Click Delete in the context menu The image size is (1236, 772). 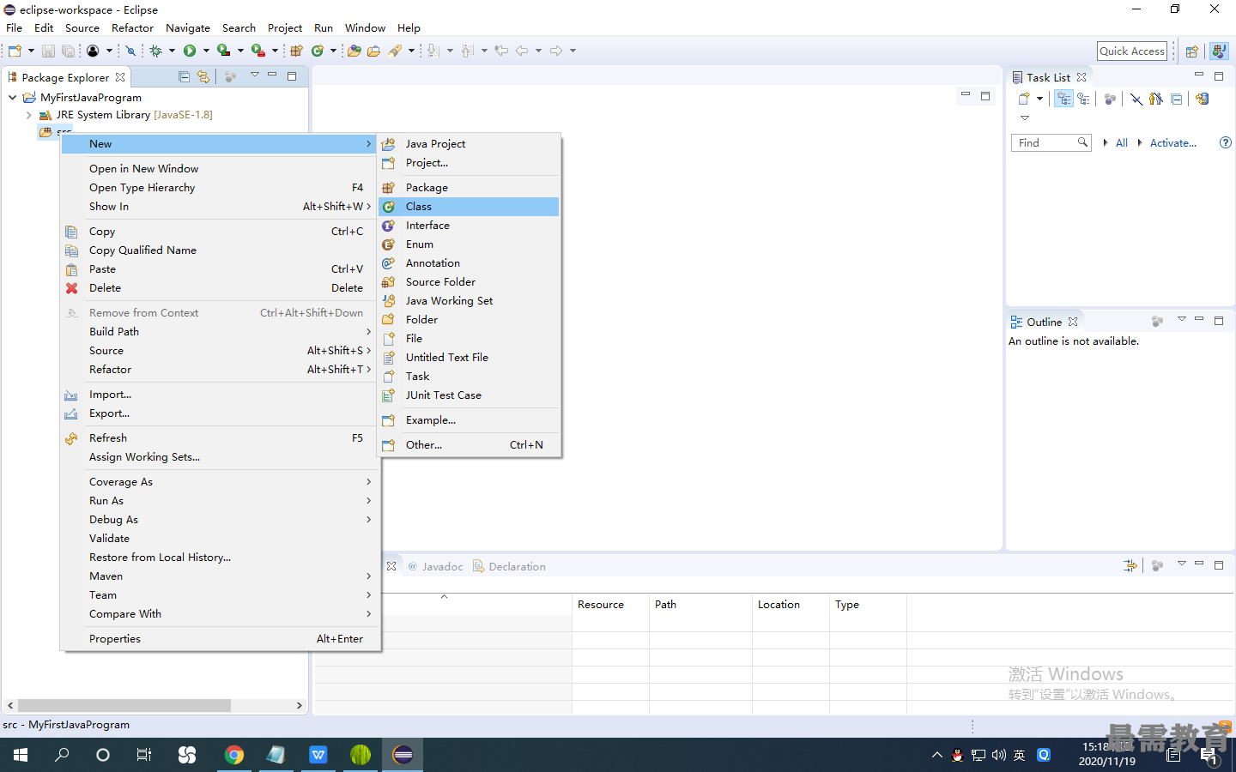click(220, 288)
